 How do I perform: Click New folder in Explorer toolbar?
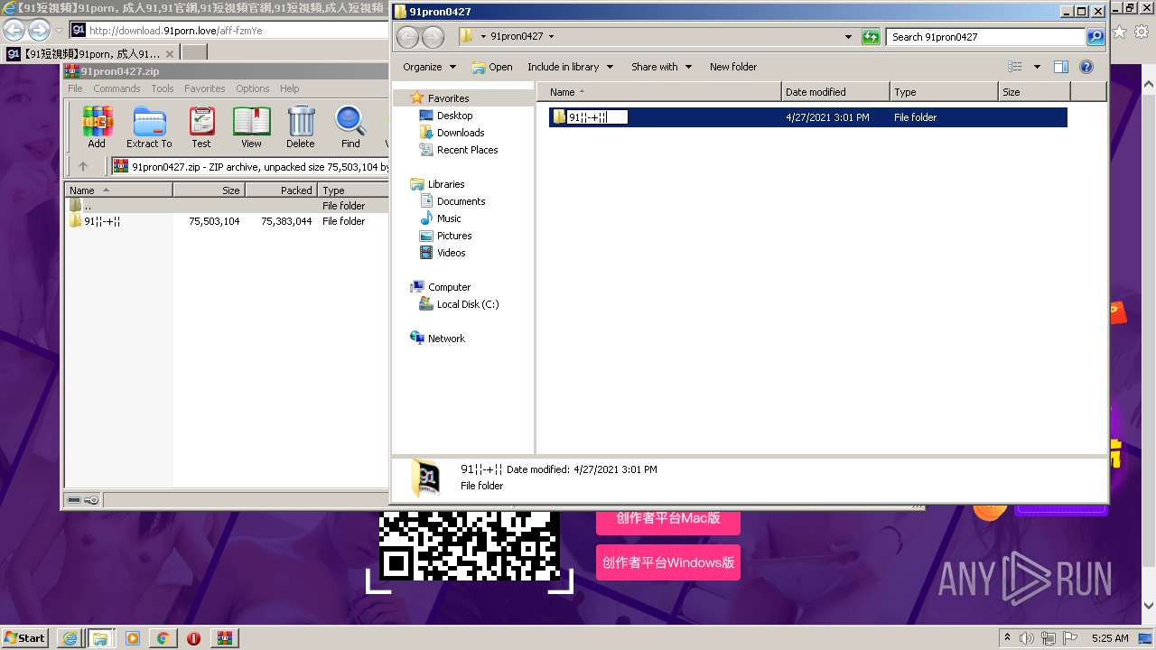[x=733, y=67]
